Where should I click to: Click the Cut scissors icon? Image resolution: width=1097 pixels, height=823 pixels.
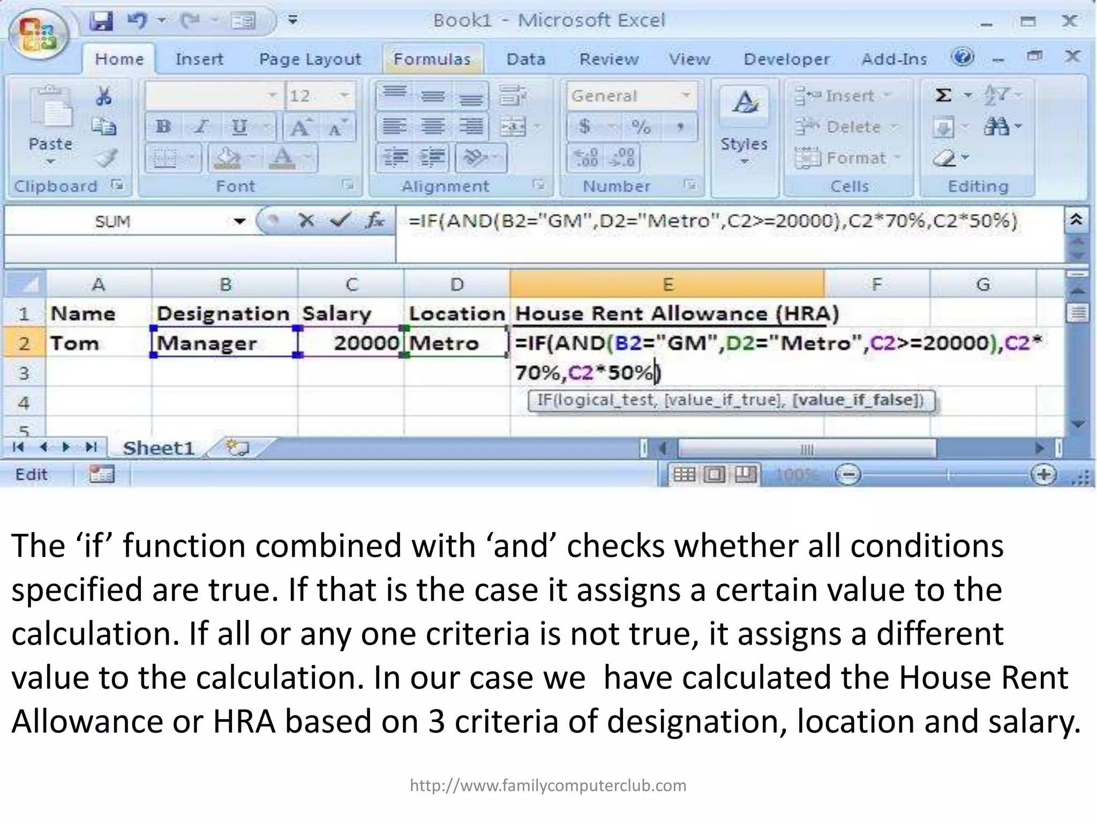tap(103, 96)
